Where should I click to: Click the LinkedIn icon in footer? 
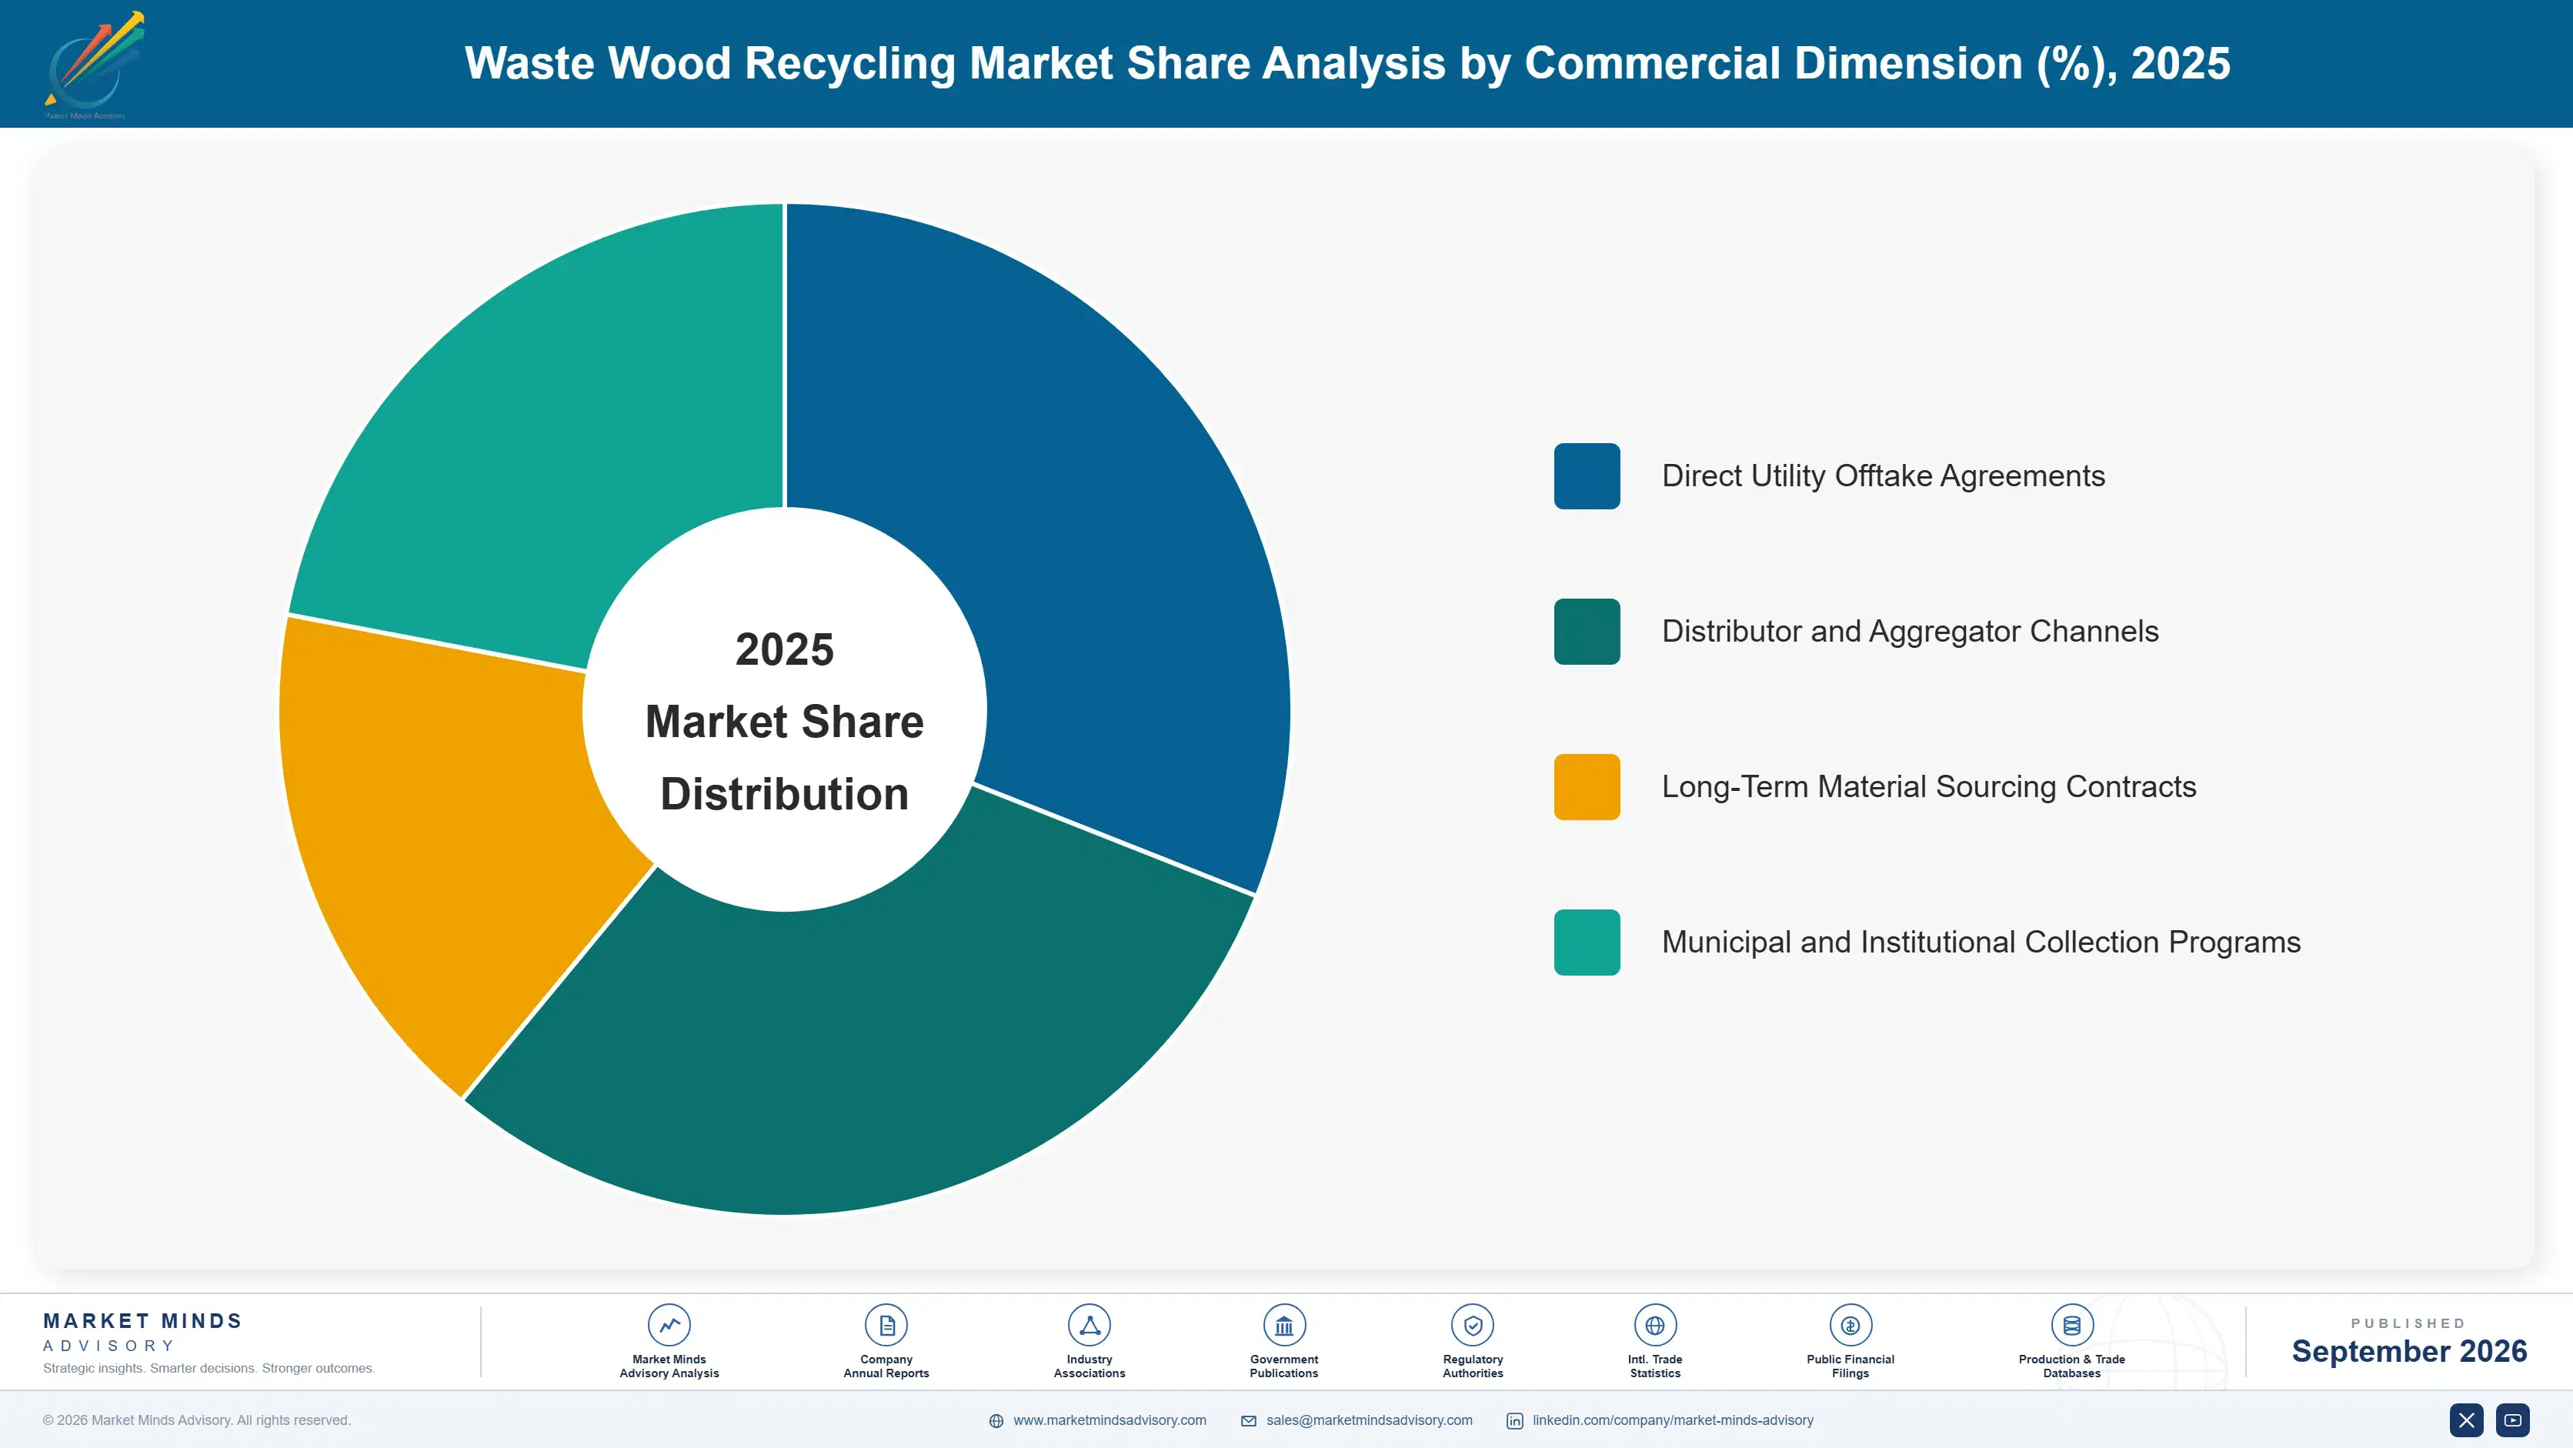(x=1514, y=1421)
